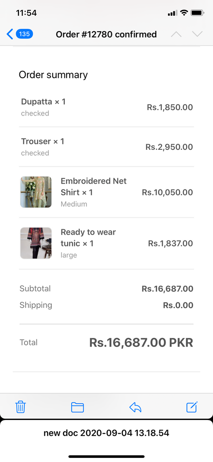Screen dimensions: 213x462
Task: Tap the Order #12780 confirmed header
Action: click(x=106, y=34)
